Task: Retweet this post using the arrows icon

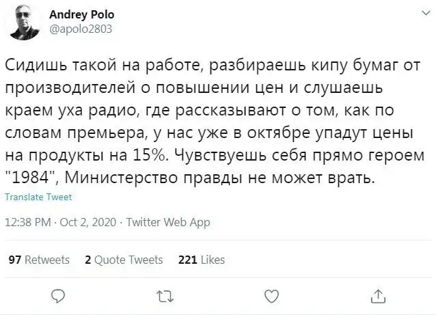Action: tap(165, 295)
